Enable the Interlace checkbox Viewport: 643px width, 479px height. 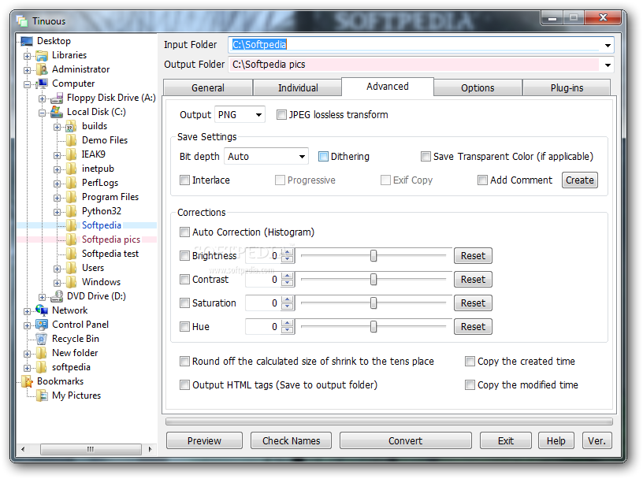[x=184, y=180]
